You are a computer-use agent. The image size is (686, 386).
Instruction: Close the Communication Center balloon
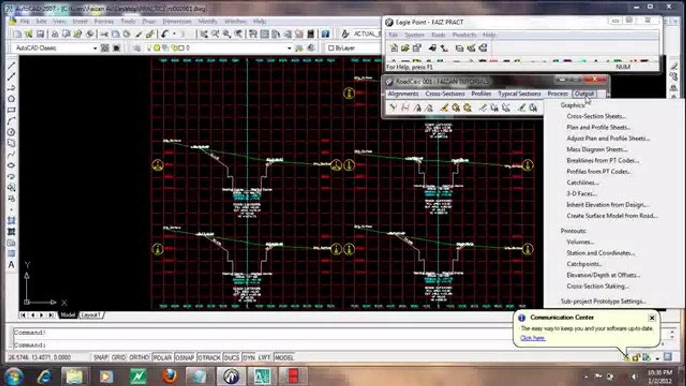(x=652, y=318)
